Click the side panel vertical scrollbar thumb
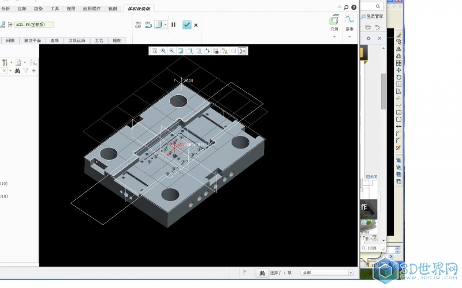462x288 pixels. 383,91
